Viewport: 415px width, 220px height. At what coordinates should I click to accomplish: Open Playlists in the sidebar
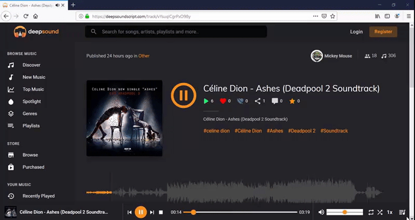pyautogui.click(x=31, y=126)
